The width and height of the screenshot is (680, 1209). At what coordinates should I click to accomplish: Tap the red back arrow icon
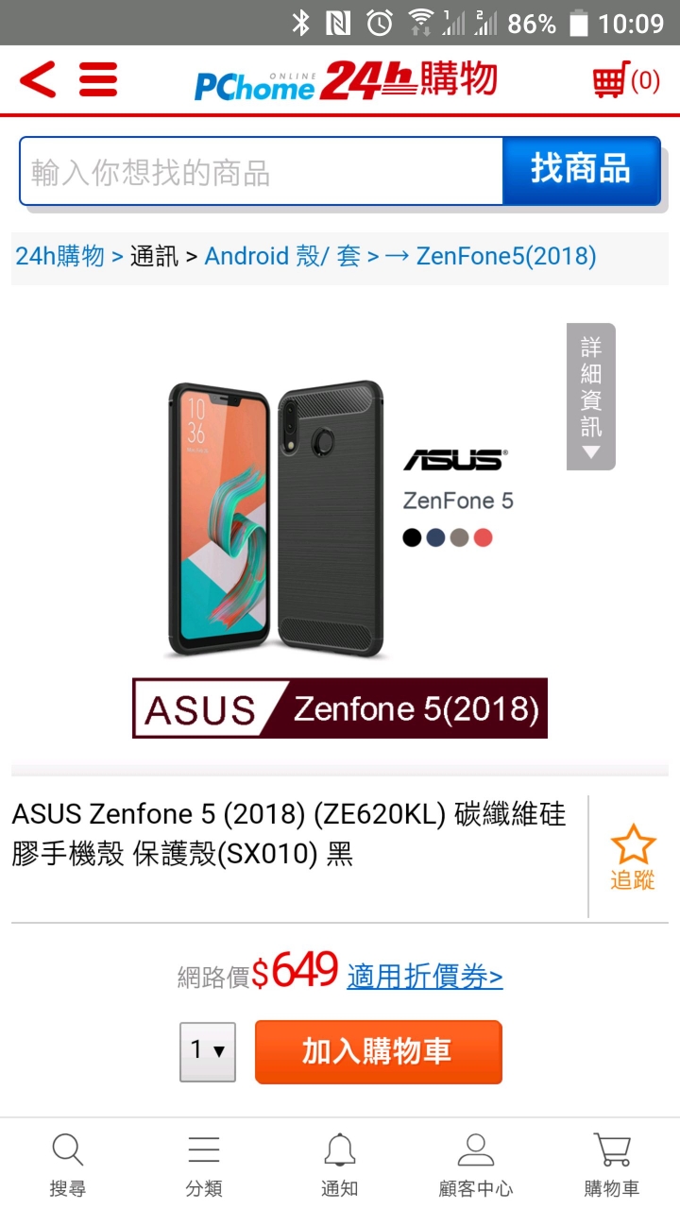[38, 79]
